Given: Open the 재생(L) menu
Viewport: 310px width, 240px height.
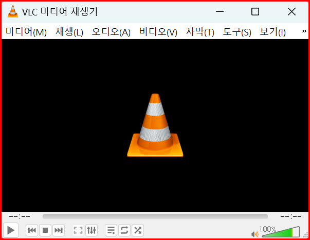Looking at the screenshot, I should (x=69, y=32).
